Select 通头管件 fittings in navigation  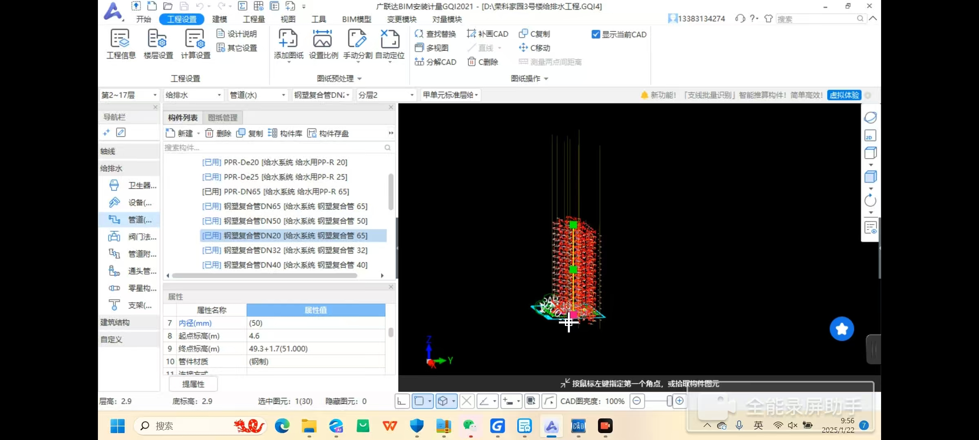pyautogui.click(x=132, y=271)
